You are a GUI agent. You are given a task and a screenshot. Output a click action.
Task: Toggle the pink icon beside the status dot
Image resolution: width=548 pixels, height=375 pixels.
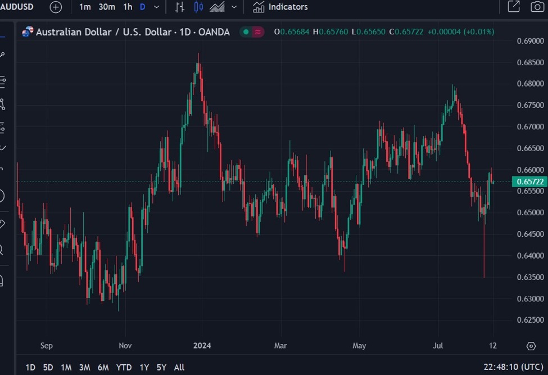(256, 33)
